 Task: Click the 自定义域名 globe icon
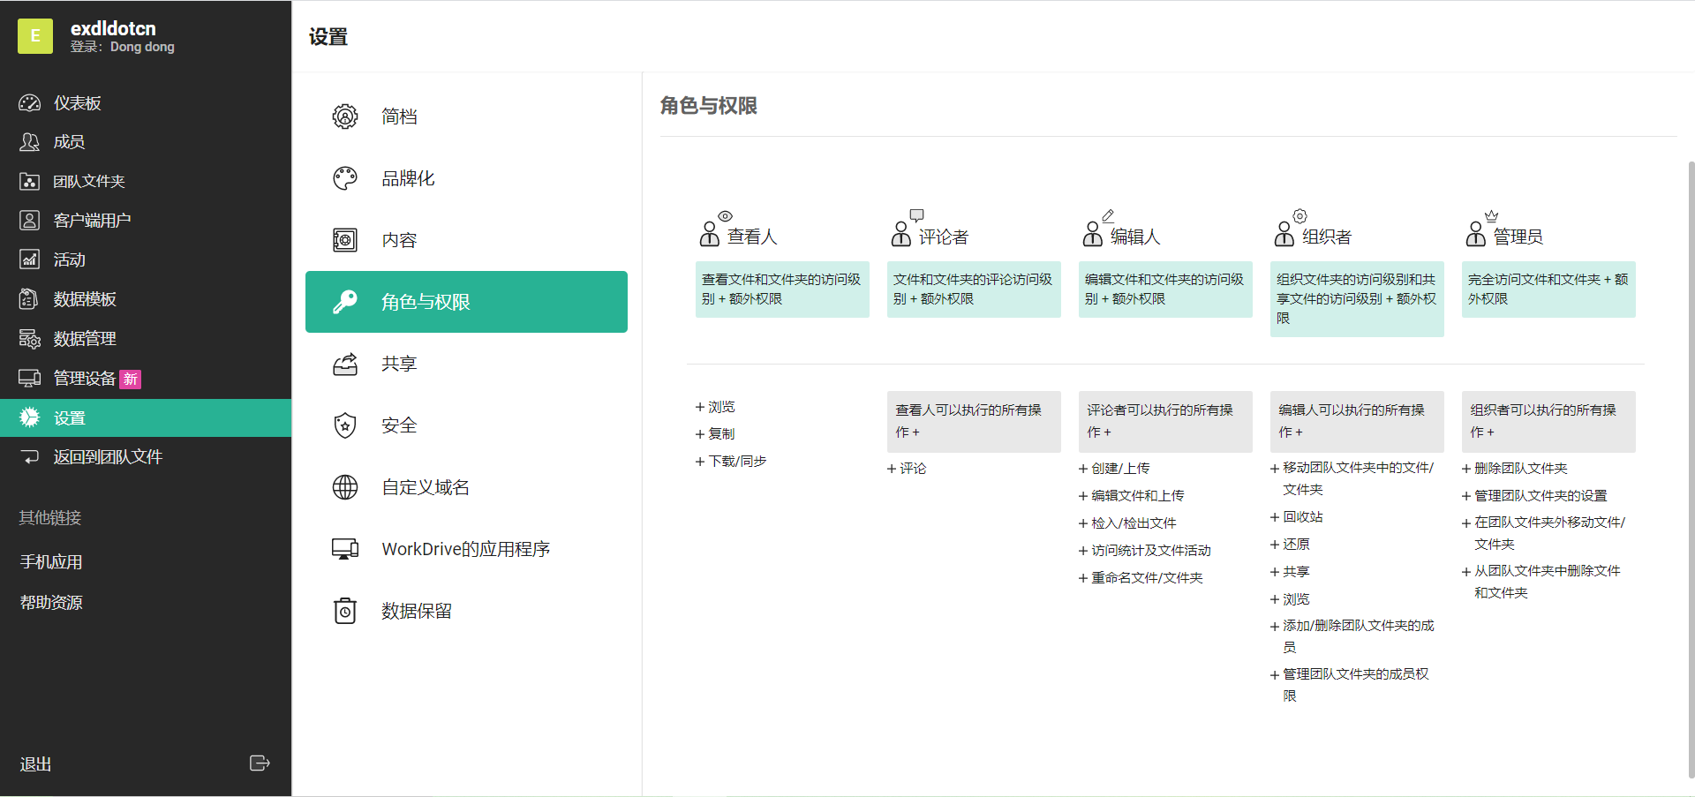click(345, 487)
